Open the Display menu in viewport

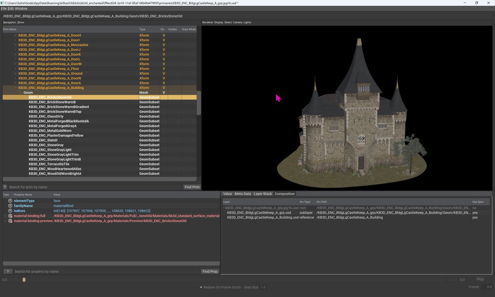219,22
